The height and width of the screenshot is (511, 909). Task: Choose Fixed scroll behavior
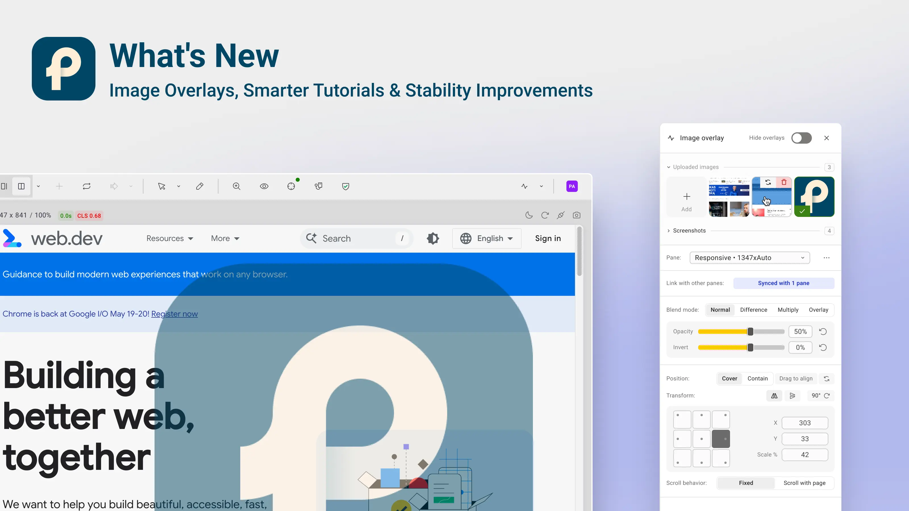[746, 483]
